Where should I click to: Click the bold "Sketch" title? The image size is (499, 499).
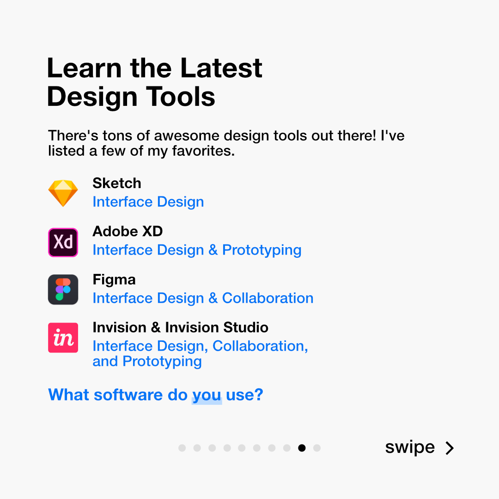117,183
